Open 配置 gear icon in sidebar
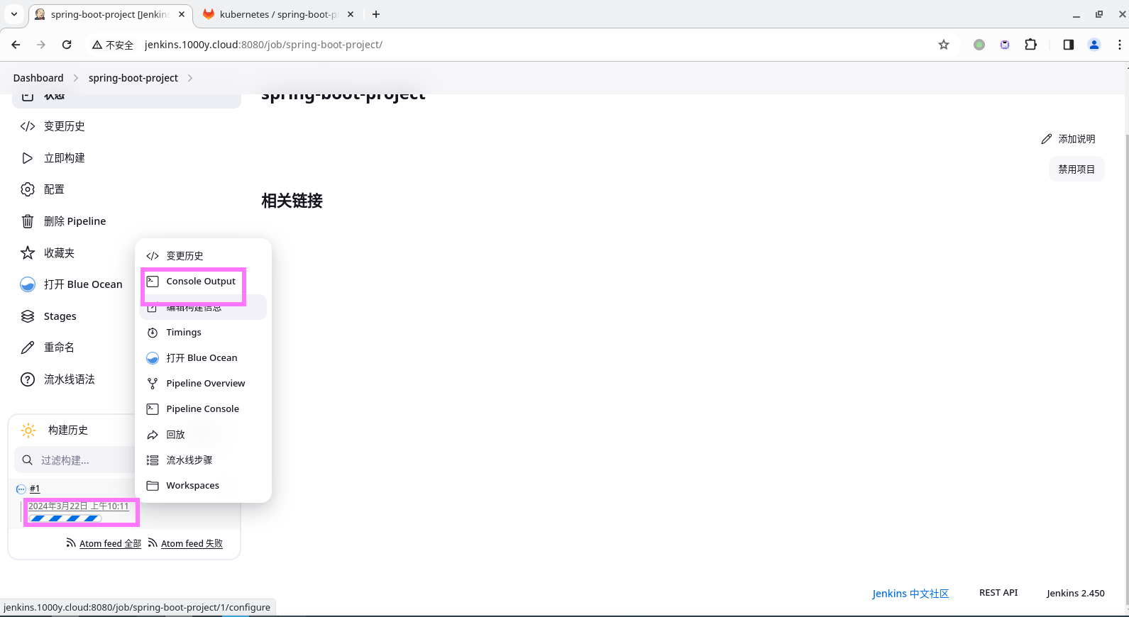Image resolution: width=1129 pixels, height=617 pixels. click(28, 189)
